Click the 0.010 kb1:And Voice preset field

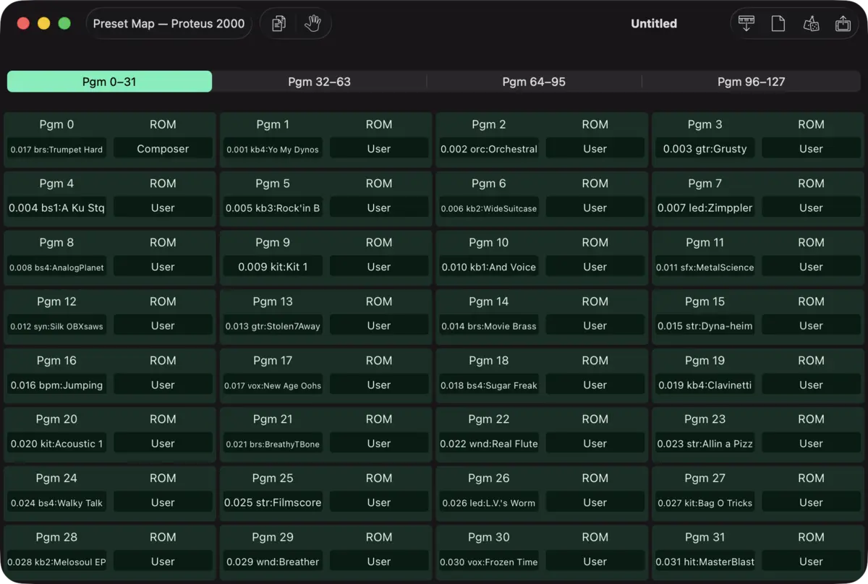[x=489, y=267]
